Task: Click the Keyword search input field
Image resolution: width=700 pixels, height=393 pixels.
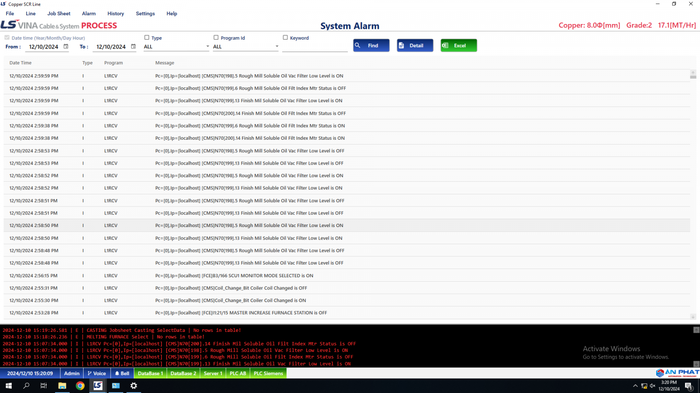Action: pyautogui.click(x=315, y=47)
